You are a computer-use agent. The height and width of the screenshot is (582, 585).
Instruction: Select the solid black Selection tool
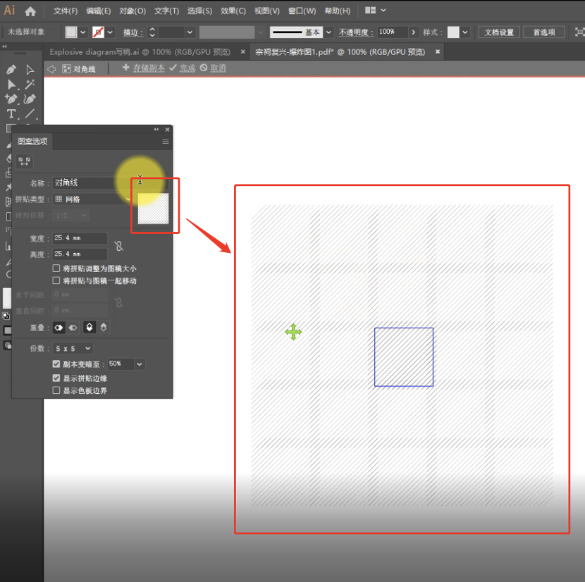click(x=11, y=85)
